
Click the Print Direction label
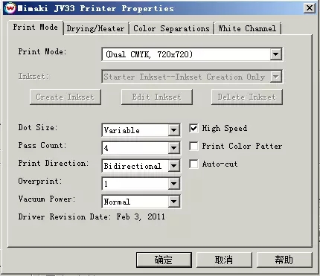pyautogui.click(x=54, y=164)
